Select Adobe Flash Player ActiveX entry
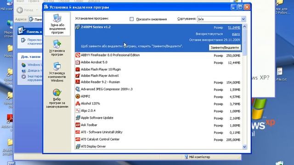Image resolution: width=294 pixels, height=165 pixels. pyautogui.click(x=158, y=76)
